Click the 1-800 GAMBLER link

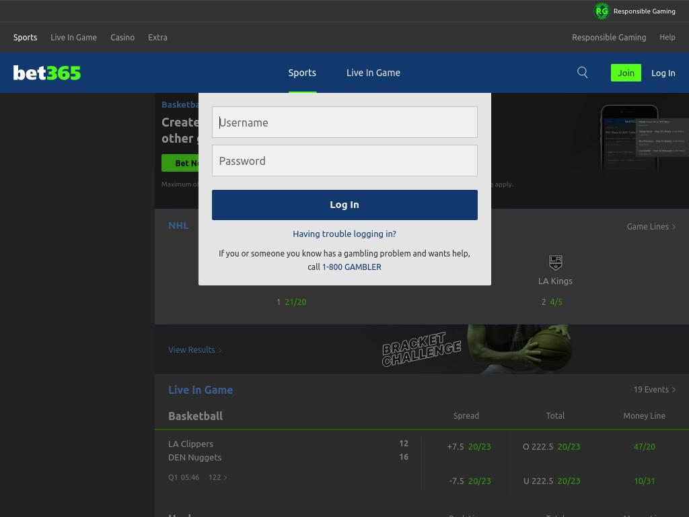coord(351,267)
